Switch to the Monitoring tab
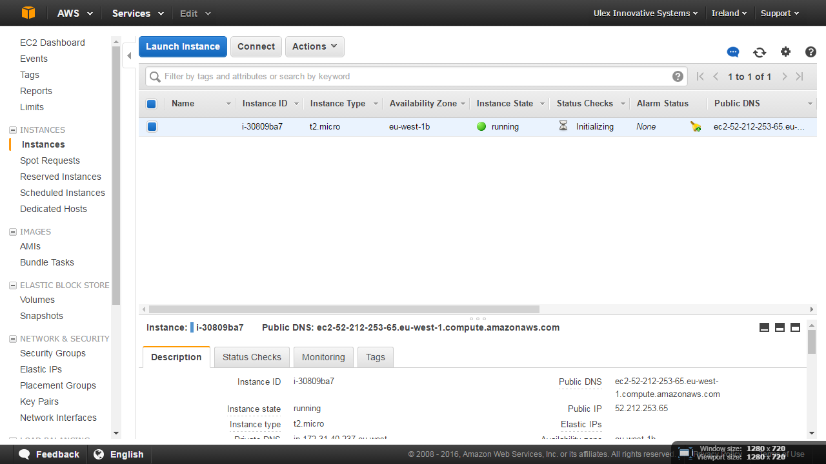Viewport: 826px width, 464px height. pyautogui.click(x=323, y=357)
